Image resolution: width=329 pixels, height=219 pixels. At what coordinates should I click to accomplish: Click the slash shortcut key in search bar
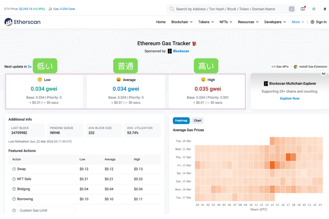point(291,9)
